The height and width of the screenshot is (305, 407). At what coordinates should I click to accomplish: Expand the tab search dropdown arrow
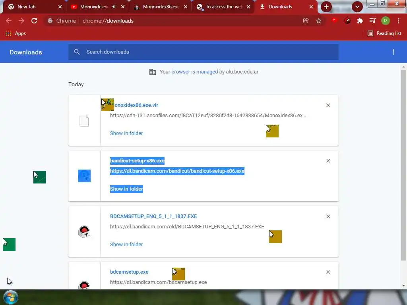[357, 7]
